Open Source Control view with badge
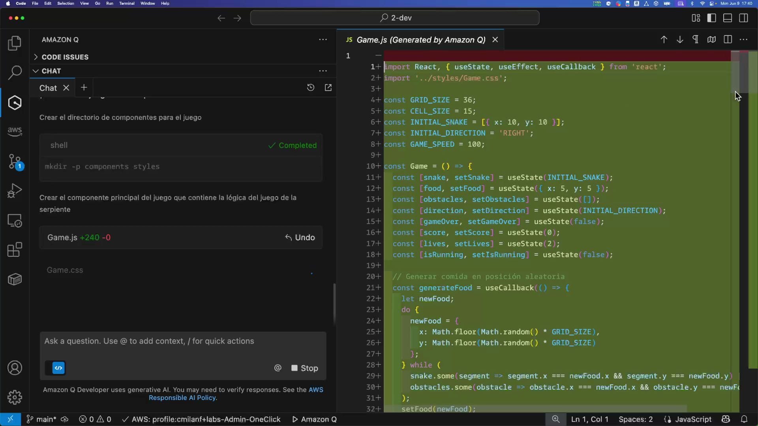This screenshot has height=426, width=758. 16,162
